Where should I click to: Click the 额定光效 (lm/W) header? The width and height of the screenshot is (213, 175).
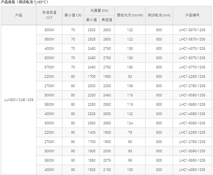pyautogui.click(x=130, y=15)
